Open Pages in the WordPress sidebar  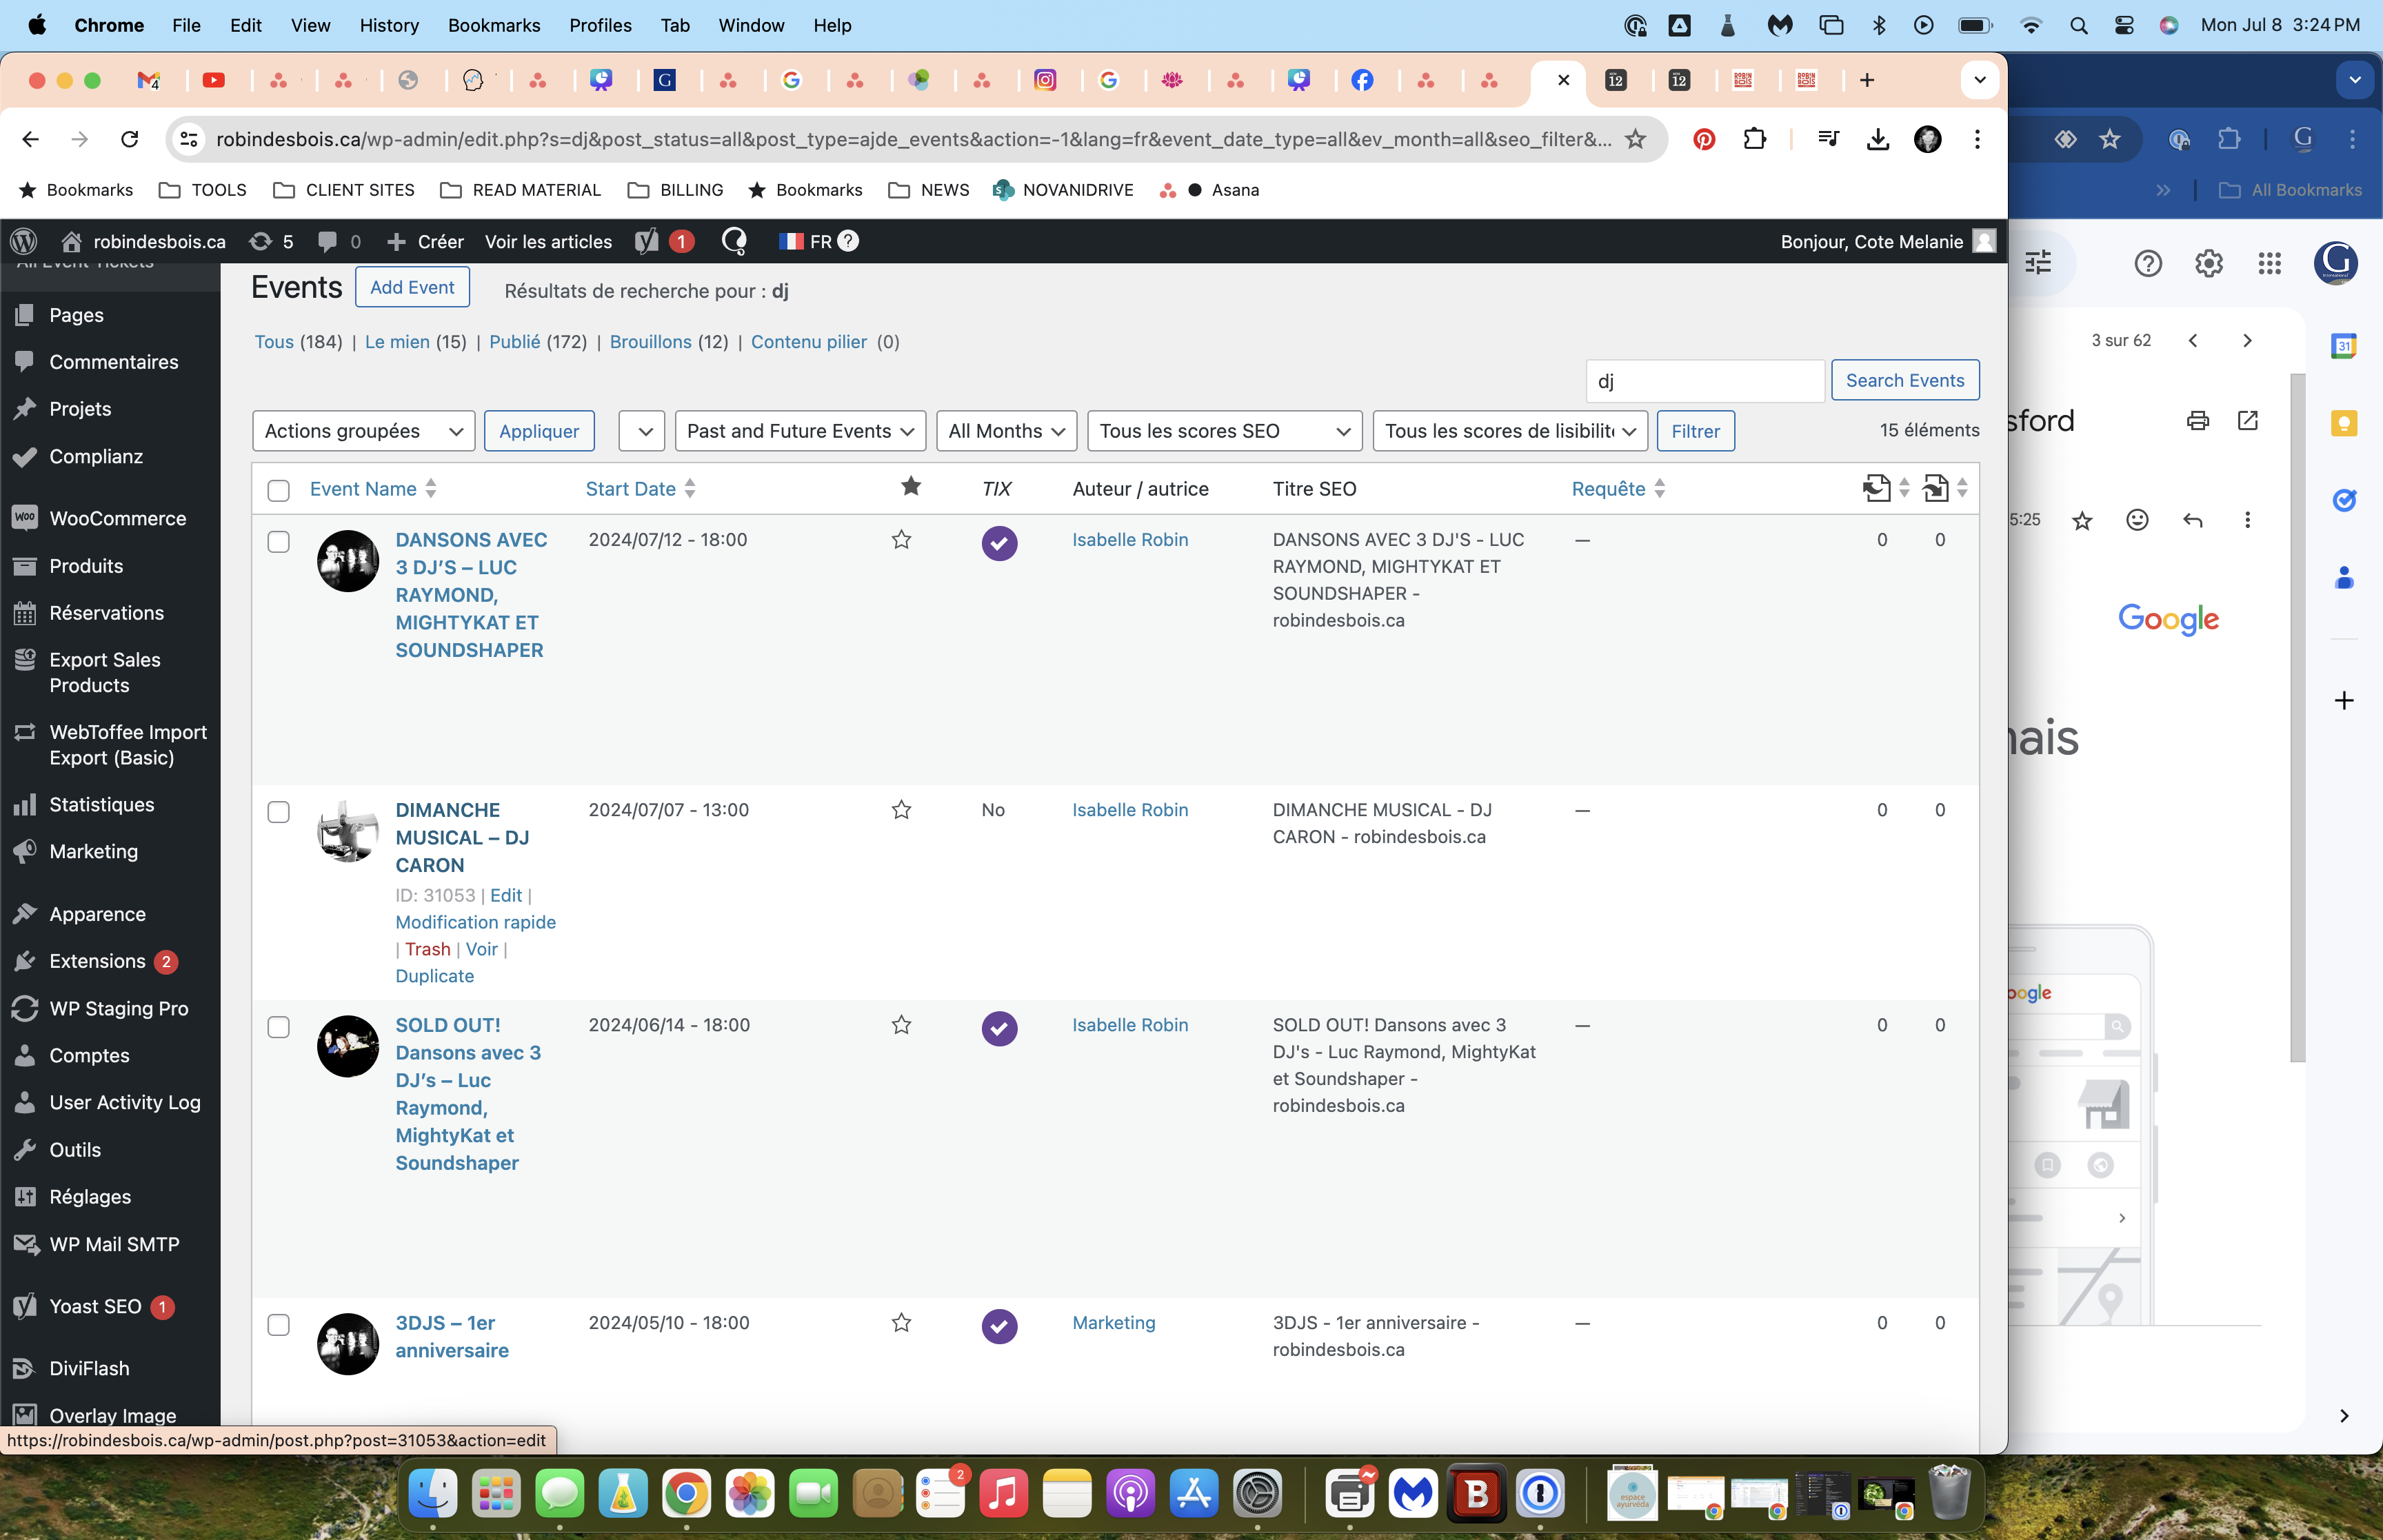click(x=76, y=315)
